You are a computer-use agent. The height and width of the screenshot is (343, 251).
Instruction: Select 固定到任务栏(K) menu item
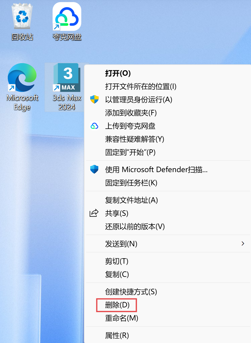pos(131,183)
